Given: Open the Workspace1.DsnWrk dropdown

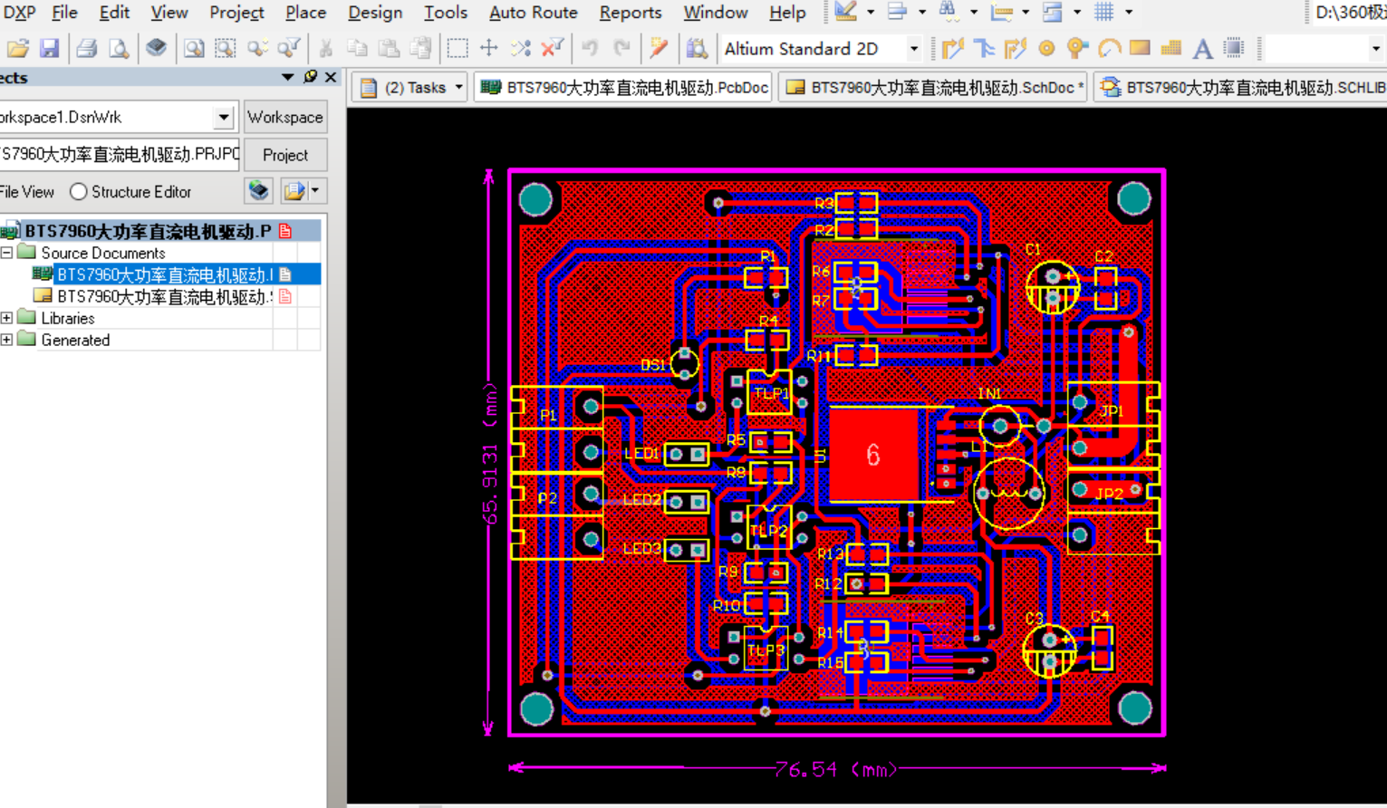Looking at the screenshot, I should (224, 117).
